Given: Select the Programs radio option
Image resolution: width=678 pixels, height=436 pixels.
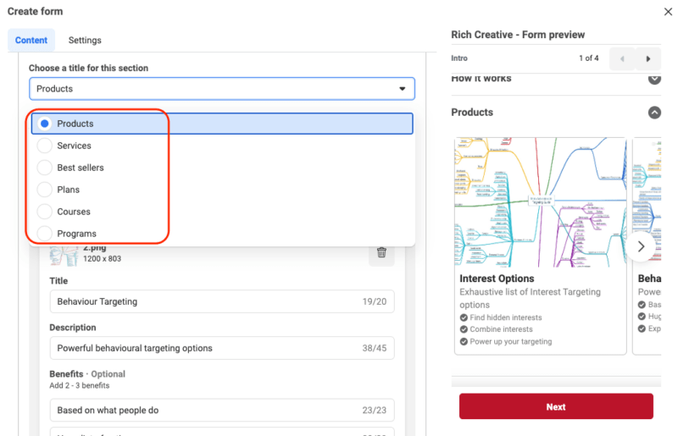Looking at the screenshot, I should pos(45,234).
